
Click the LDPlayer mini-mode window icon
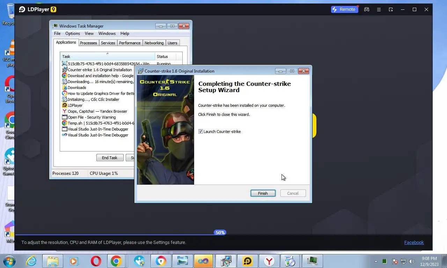click(x=391, y=9)
